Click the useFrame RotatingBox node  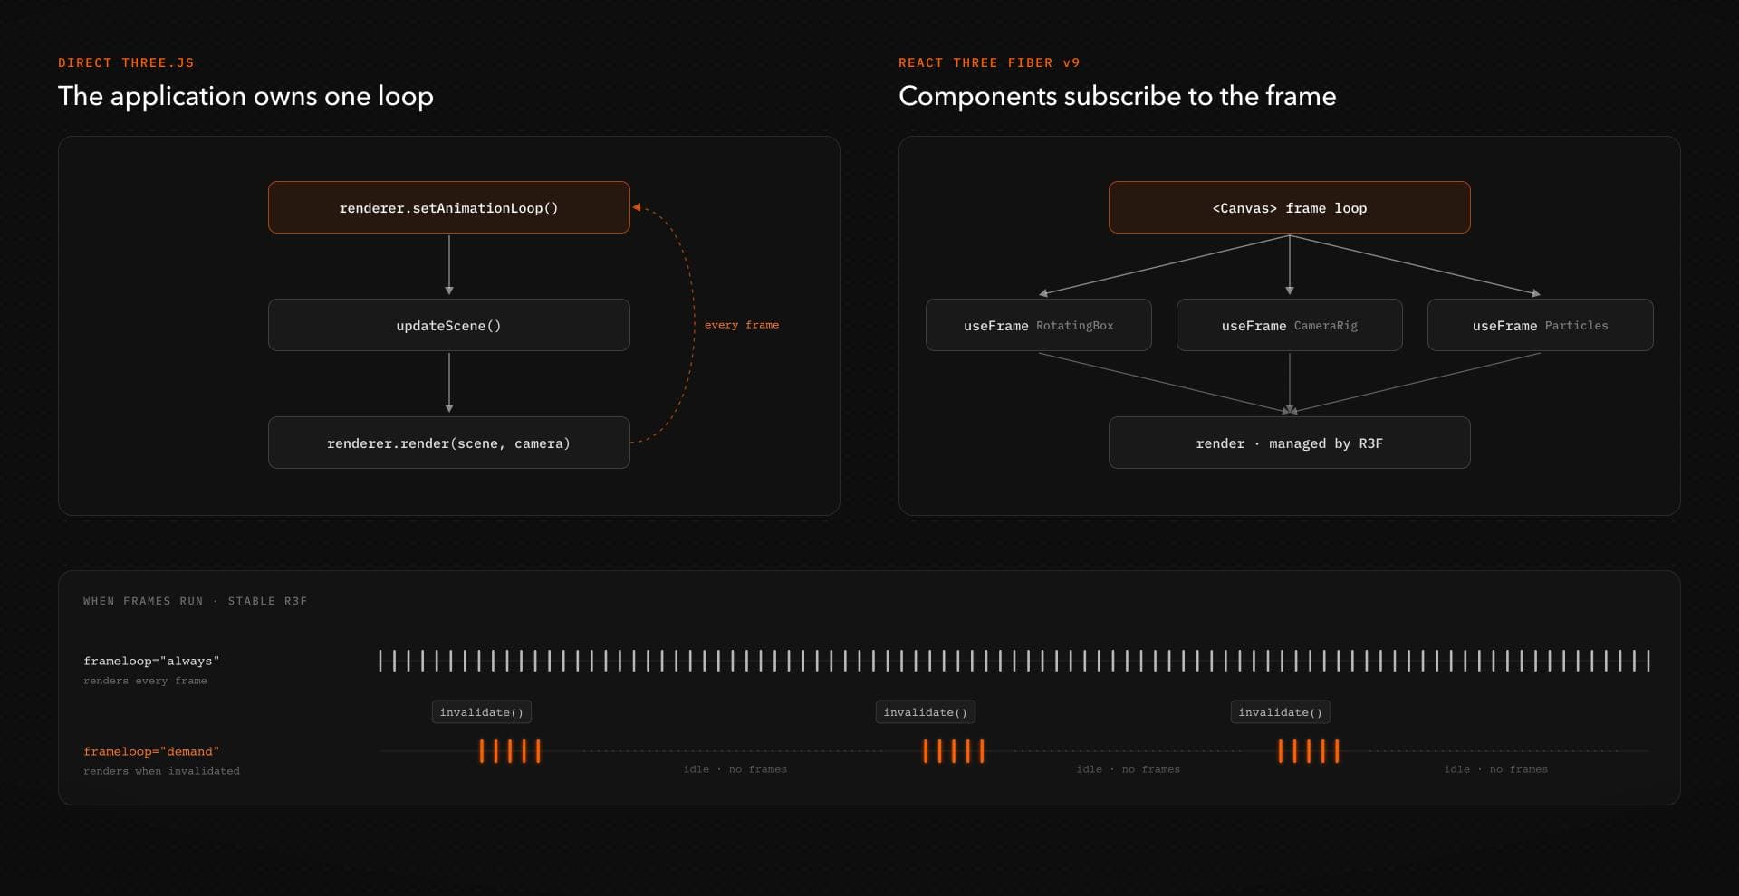click(x=1038, y=325)
